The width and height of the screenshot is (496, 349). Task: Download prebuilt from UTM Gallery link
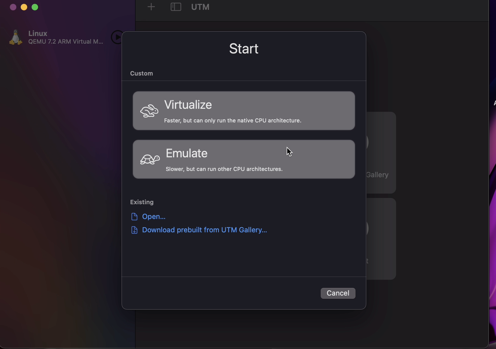click(x=204, y=230)
